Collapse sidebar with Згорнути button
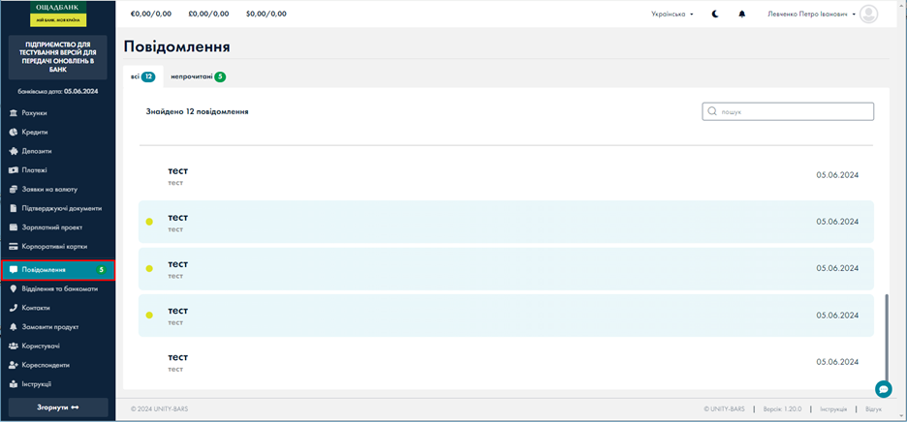This screenshot has width=907, height=422. [x=58, y=407]
